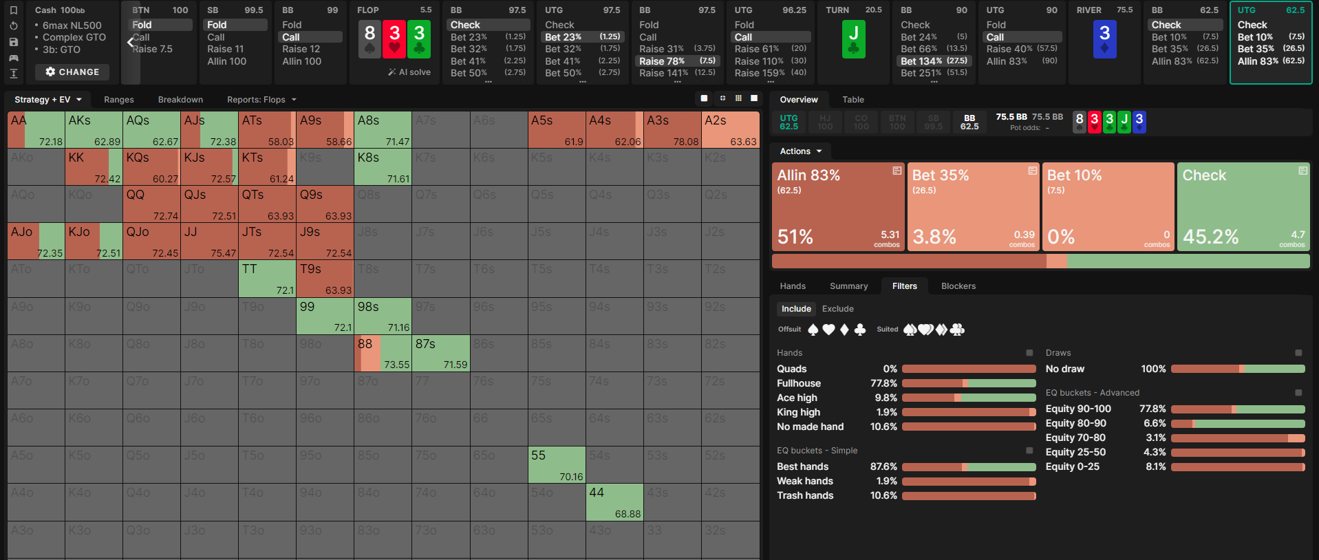Click the green Check strategy card
This screenshot has width=1319, height=560.
coord(1243,206)
